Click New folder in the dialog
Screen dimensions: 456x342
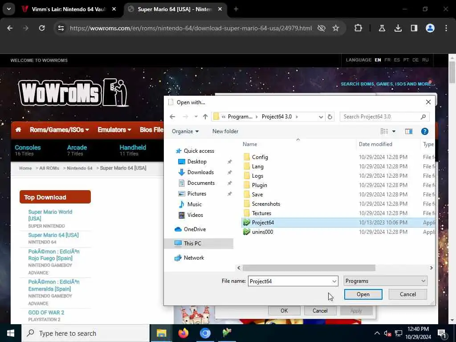(x=225, y=131)
